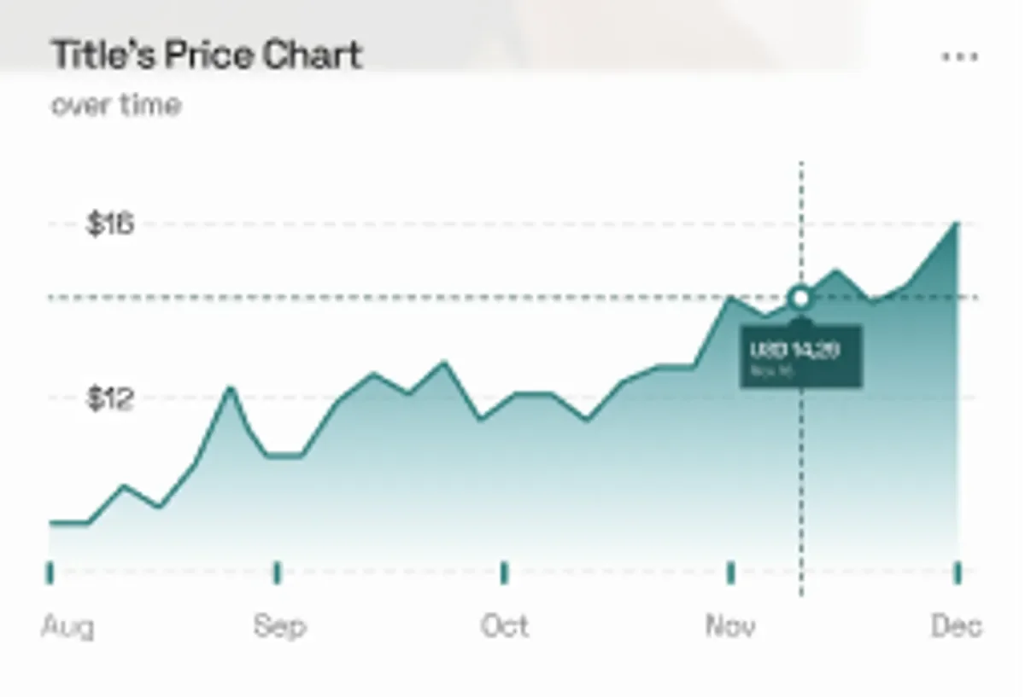Click the USD price tooltip box
1025x697 pixels.
801,356
